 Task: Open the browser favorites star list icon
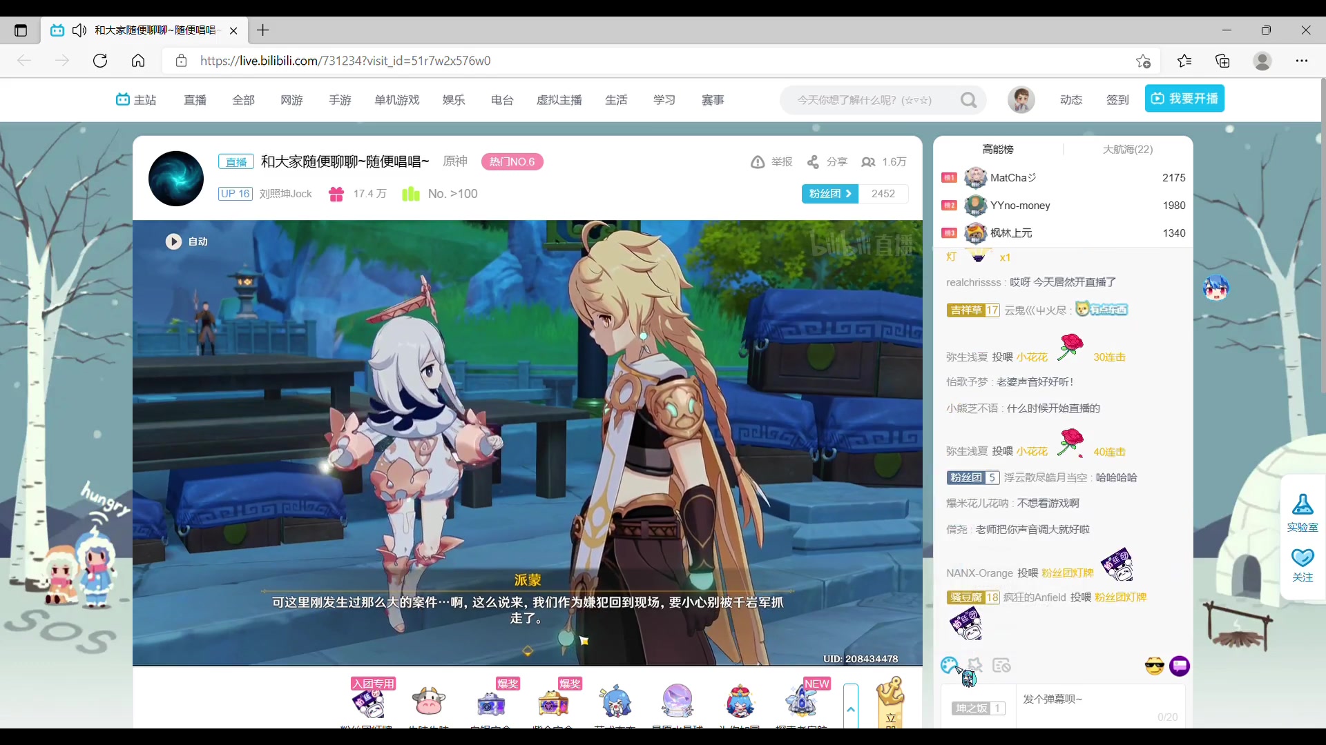(x=1184, y=61)
